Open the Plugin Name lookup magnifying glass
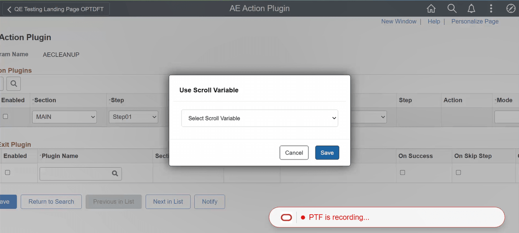This screenshot has height=233, width=519. (x=115, y=173)
